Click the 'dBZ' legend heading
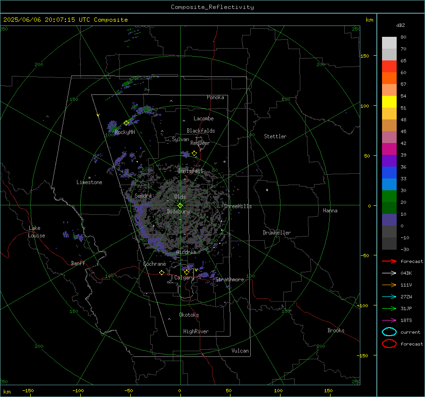The image size is (425, 397). (400, 25)
